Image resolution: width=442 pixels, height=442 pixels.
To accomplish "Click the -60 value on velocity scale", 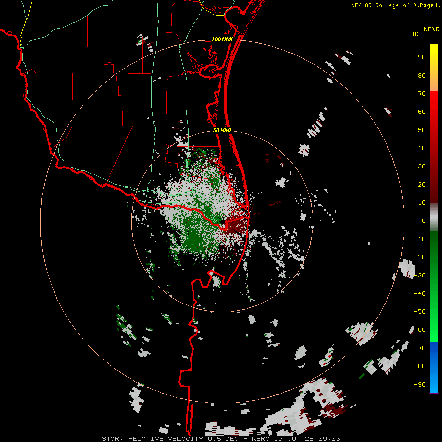I will tap(420, 330).
